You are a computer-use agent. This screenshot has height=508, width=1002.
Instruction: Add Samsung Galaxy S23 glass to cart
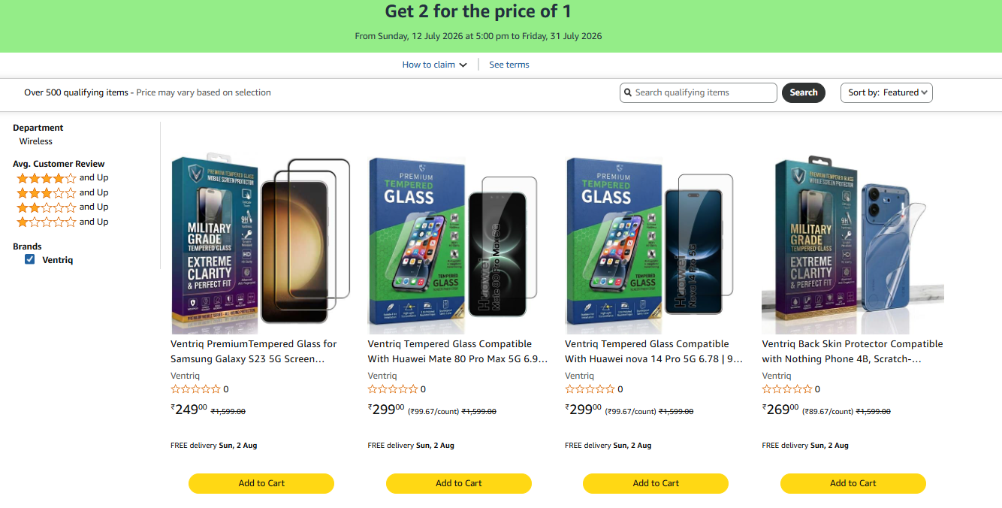pos(261,483)
